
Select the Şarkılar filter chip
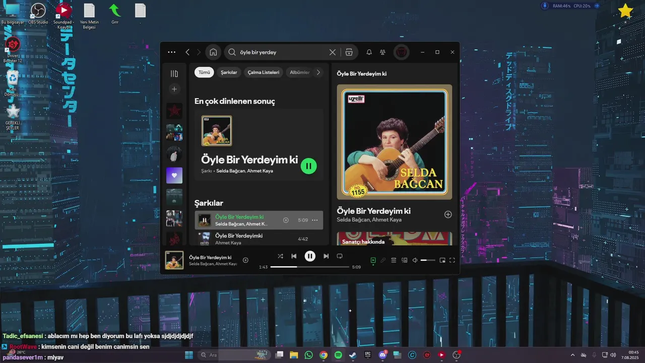click(229, 72)
